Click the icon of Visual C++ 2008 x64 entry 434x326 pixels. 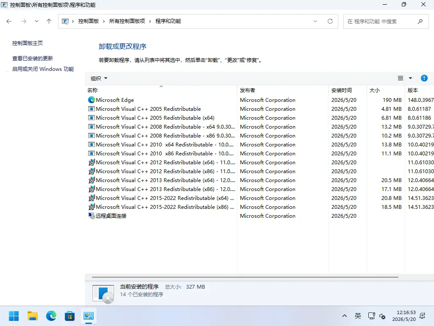coord(92,126)
